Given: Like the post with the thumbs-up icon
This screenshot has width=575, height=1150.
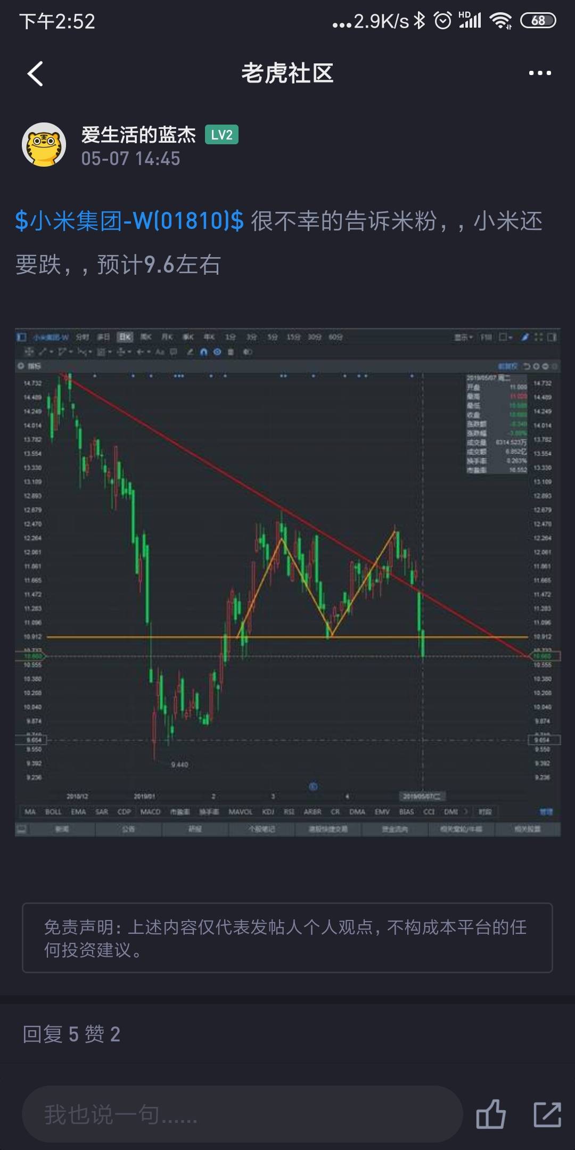Looking at the screenshot, I should click(x=490, y=1114).
